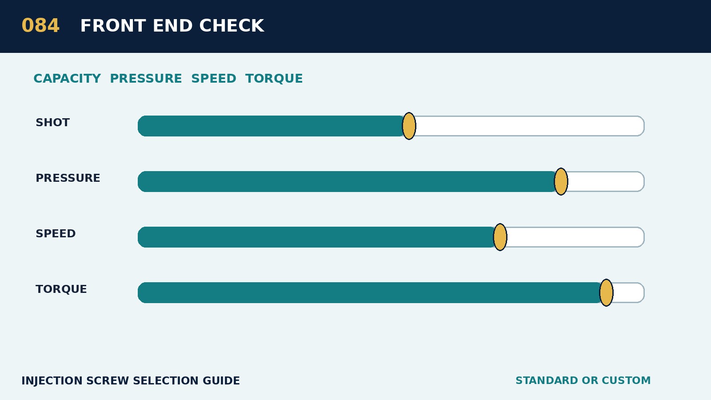711x400 pixels.
Task: Select the TORQUE heading tab at top
Action: click(x=274, y=79)
